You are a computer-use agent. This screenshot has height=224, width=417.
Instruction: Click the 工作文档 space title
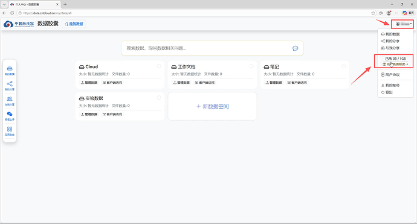click(x=187, y=66)
